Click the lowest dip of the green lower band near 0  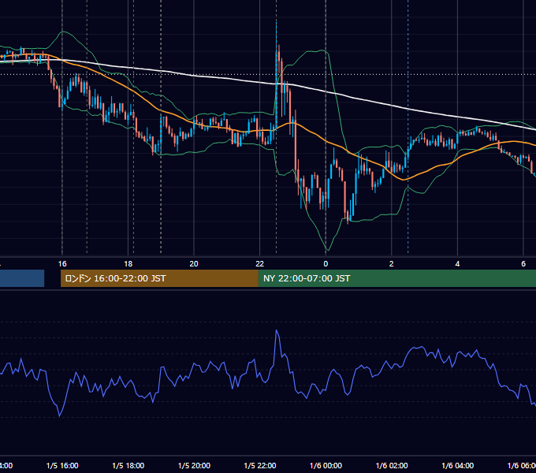point(327,250)
